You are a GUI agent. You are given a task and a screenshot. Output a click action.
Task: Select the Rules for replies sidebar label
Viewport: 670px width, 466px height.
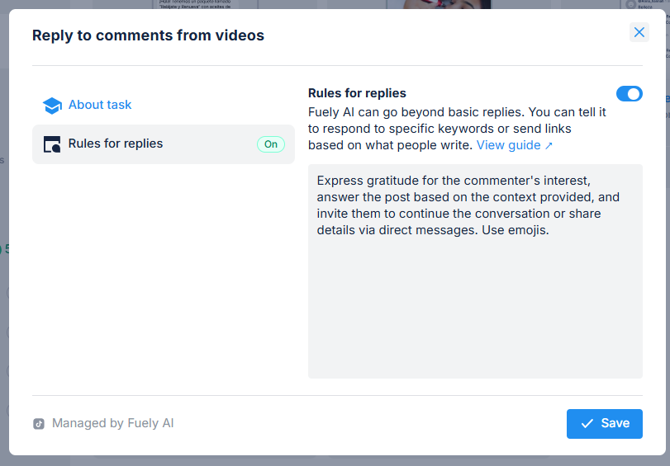(116, 144)
